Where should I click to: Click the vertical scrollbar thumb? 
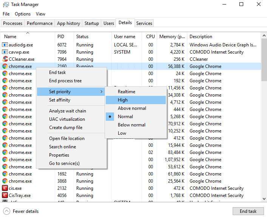click(264, 60)
